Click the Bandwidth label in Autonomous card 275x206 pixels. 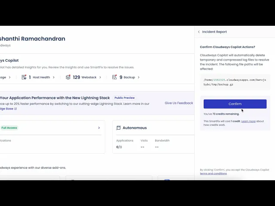pyautogui.click(x=162, y=140)
